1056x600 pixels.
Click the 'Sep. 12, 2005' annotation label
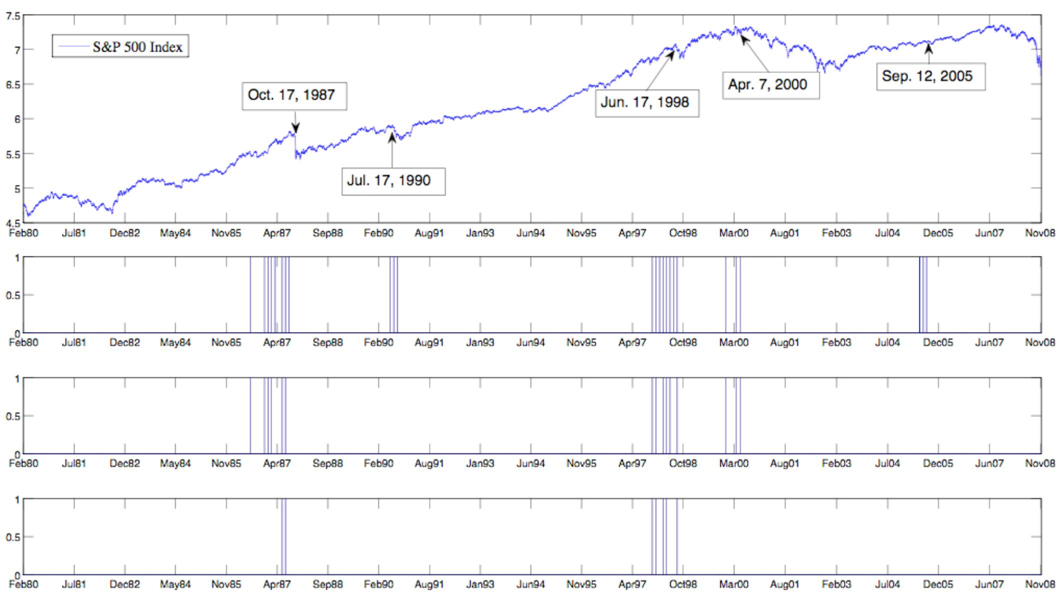pyautogui.click(x=930, y=76)
